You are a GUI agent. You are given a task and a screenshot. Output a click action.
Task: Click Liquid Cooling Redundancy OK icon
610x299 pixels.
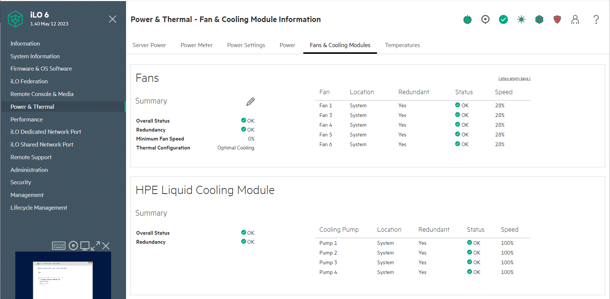click(243, 241)
